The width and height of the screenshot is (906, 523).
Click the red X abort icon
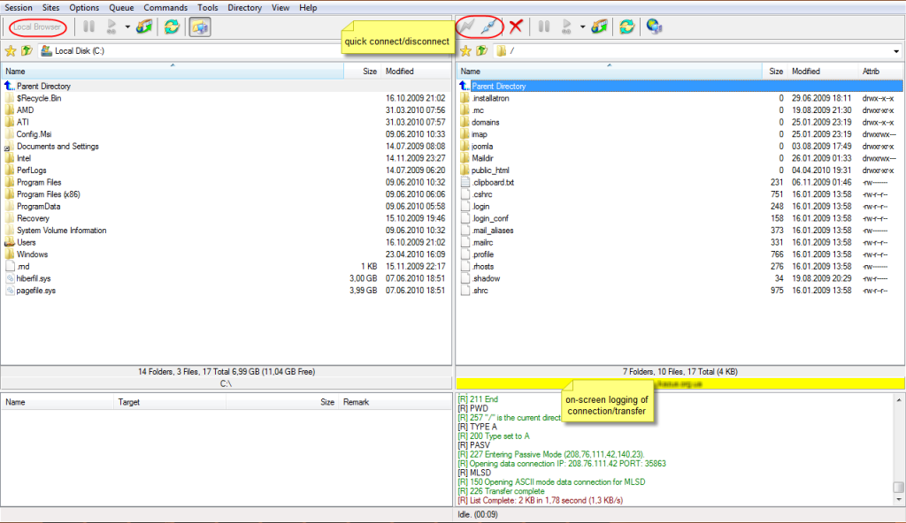click(x=516, y=27)
